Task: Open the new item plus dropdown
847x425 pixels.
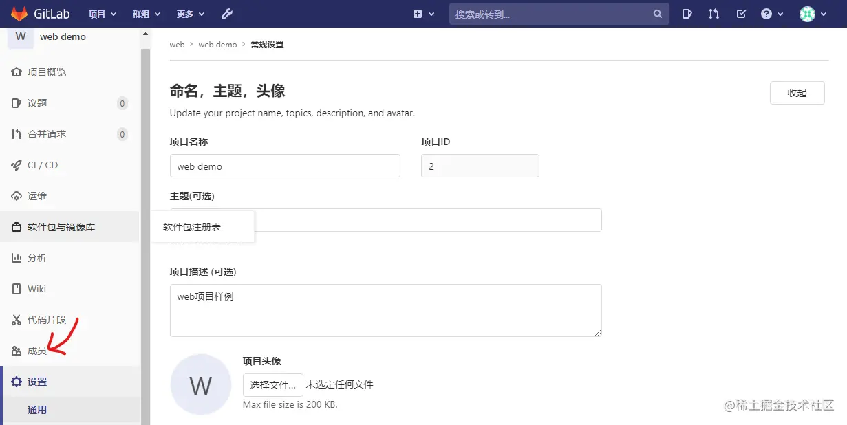Action: 424,14
